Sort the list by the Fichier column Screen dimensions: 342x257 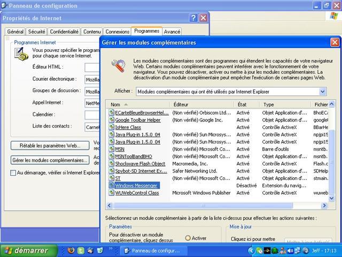(320, 104)
